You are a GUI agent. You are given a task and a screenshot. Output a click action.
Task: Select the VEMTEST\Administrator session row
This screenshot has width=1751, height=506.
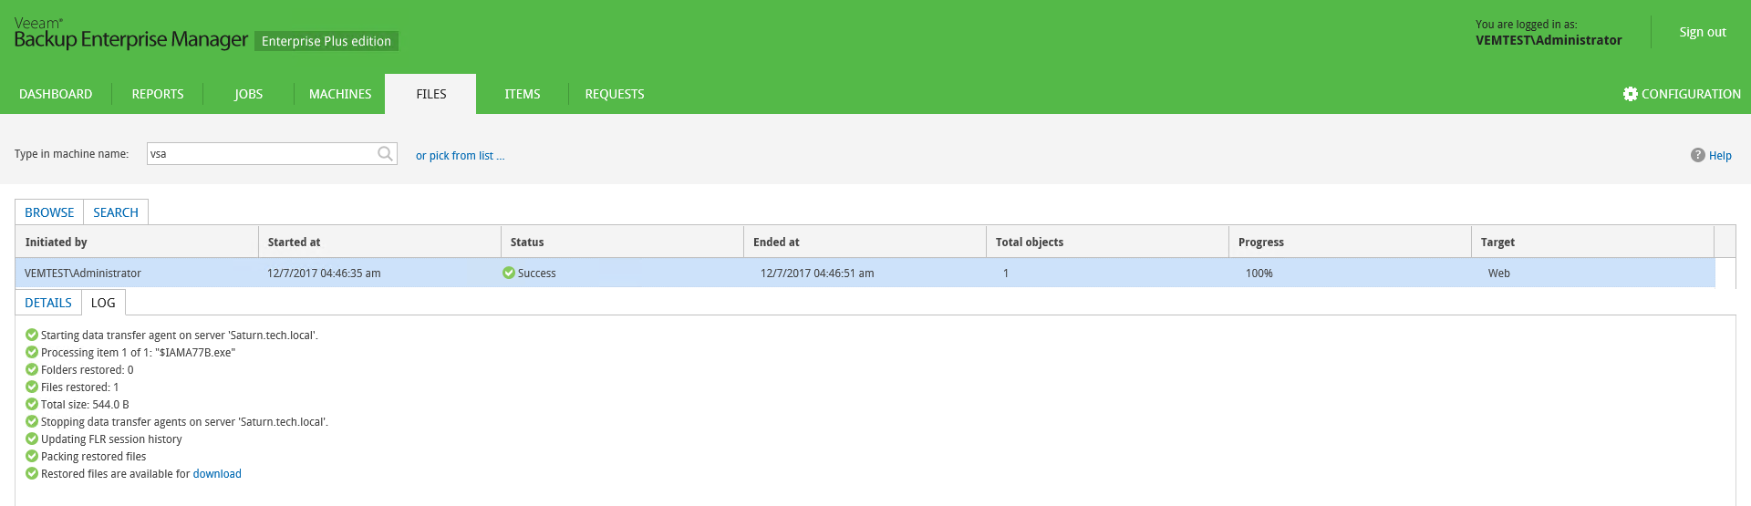(x=865, y=273)
